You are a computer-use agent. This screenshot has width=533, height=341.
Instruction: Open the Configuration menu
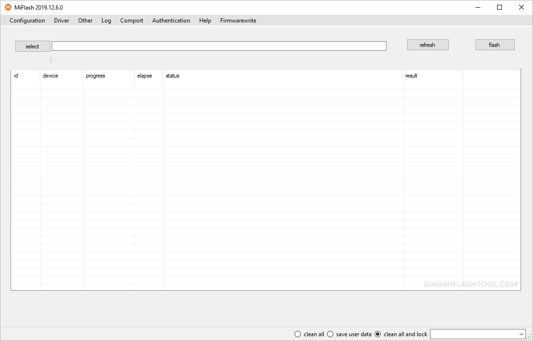pyautogui.click(x=27, y=21)
